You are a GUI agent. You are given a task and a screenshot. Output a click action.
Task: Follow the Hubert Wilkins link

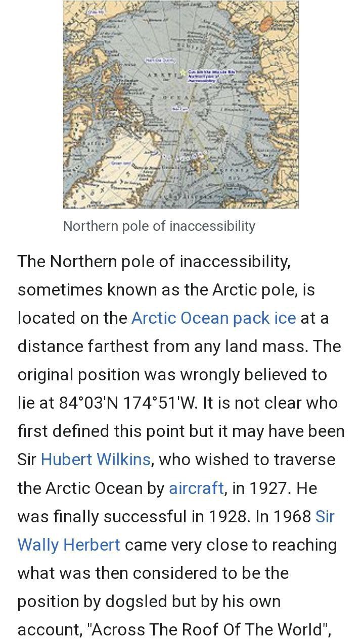pyautogui.click(x=96, y=460)
